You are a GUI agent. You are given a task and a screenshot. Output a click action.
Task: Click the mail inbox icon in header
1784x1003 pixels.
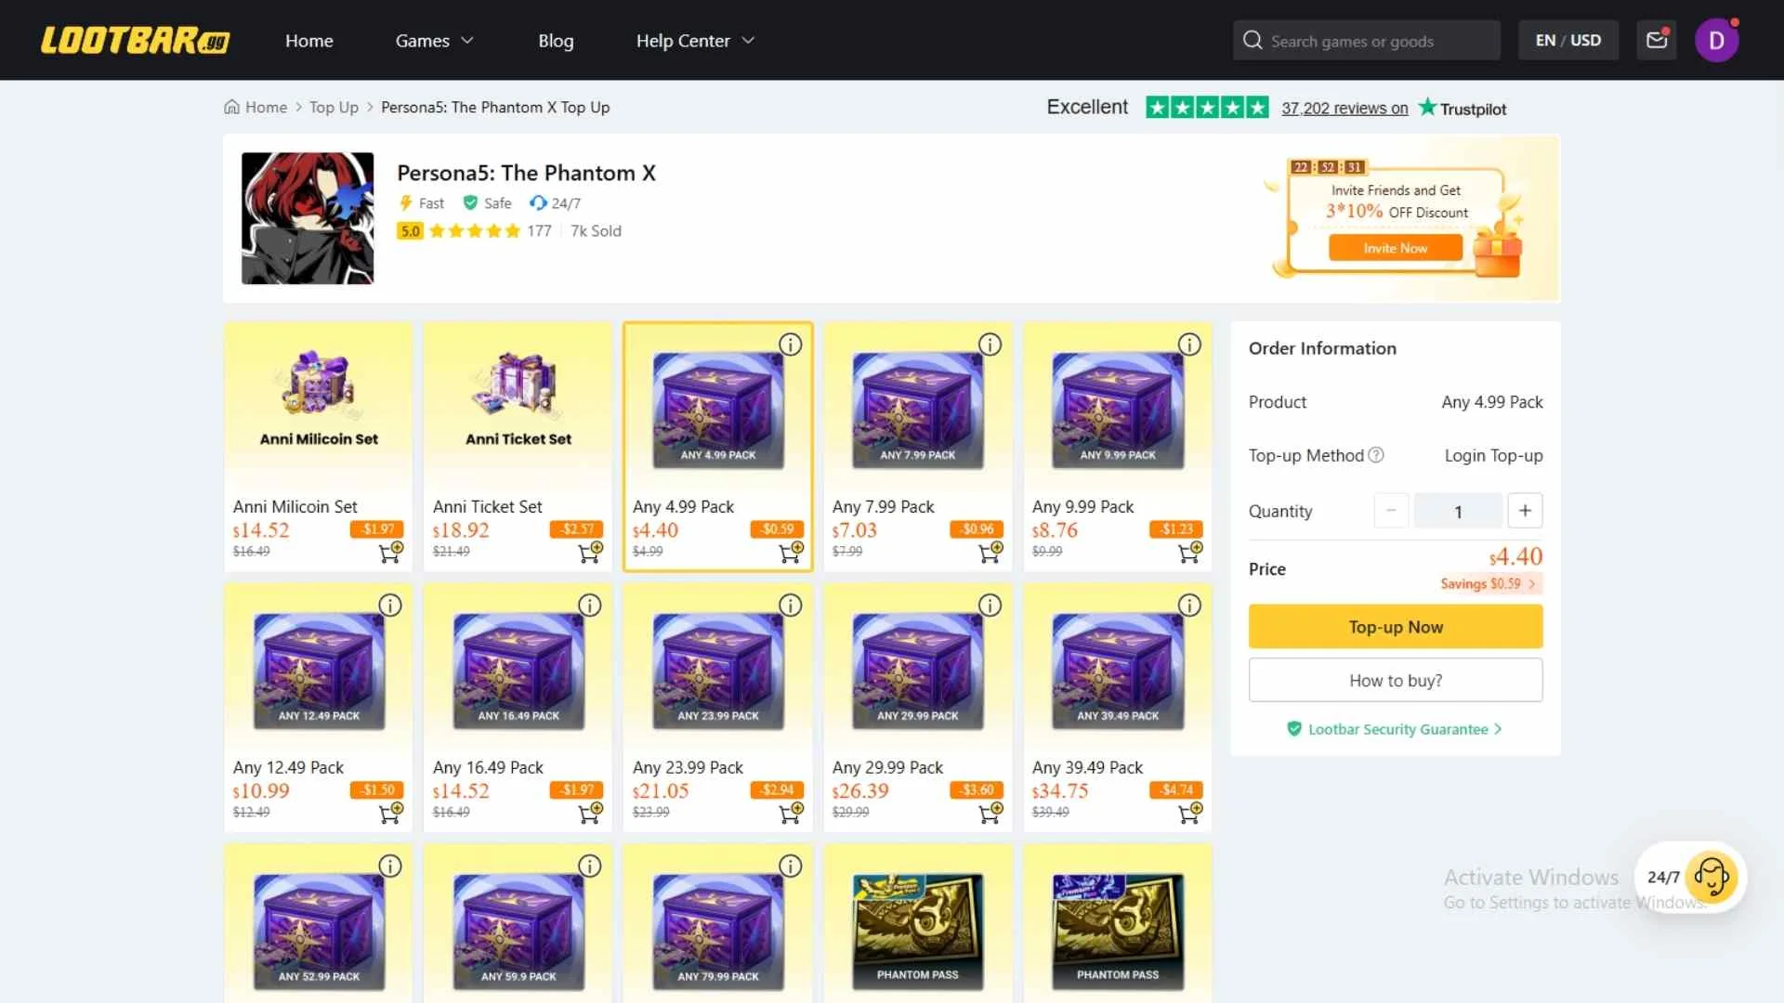click(1657, 40)
